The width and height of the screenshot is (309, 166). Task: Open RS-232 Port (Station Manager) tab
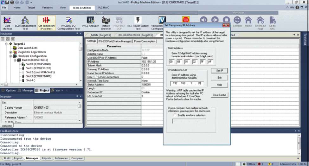point(115,41)
